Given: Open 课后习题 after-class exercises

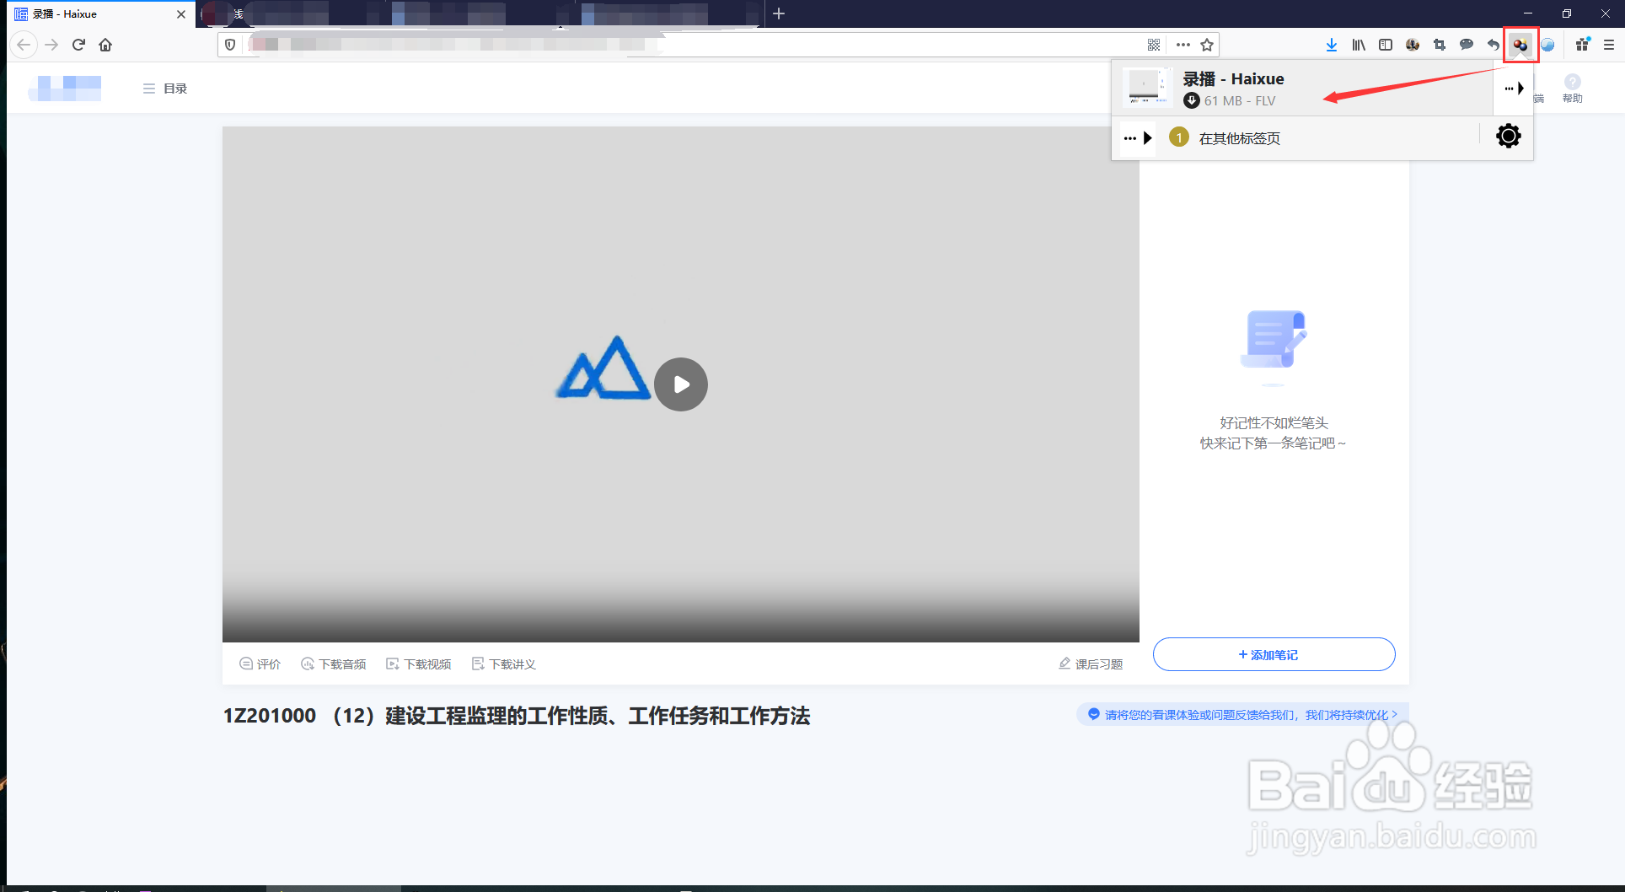Looking at the screenshot, I should tap(1091, 664).
